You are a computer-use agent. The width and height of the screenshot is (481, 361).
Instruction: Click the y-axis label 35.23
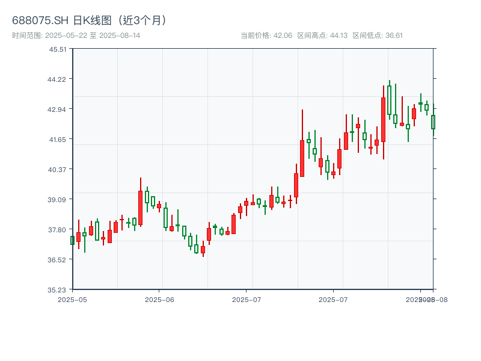pyautogui.click(x=57, y=290)
